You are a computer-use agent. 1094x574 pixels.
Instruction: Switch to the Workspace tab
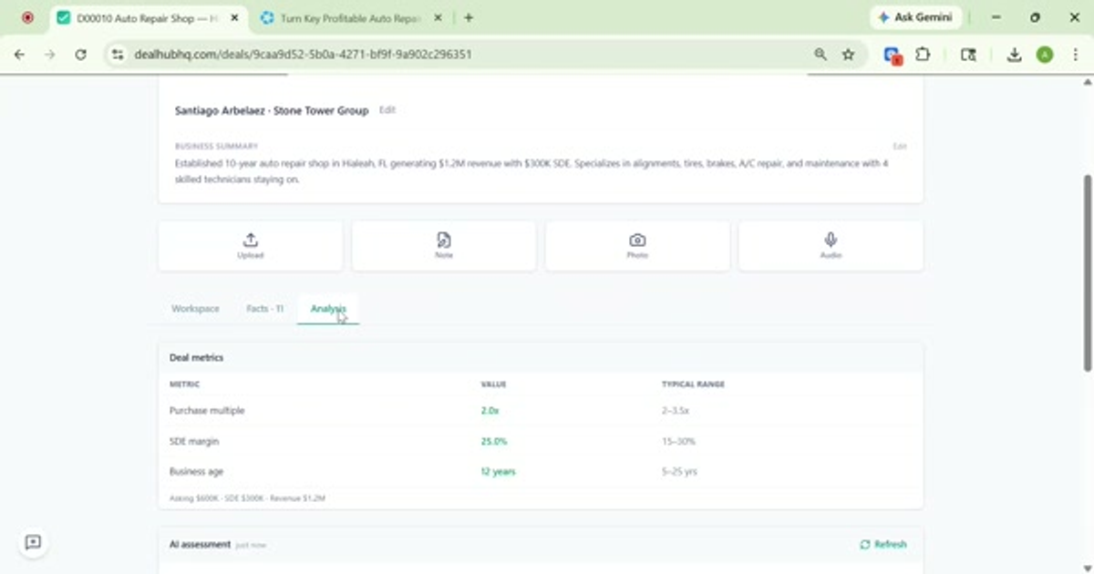(195, 309)
